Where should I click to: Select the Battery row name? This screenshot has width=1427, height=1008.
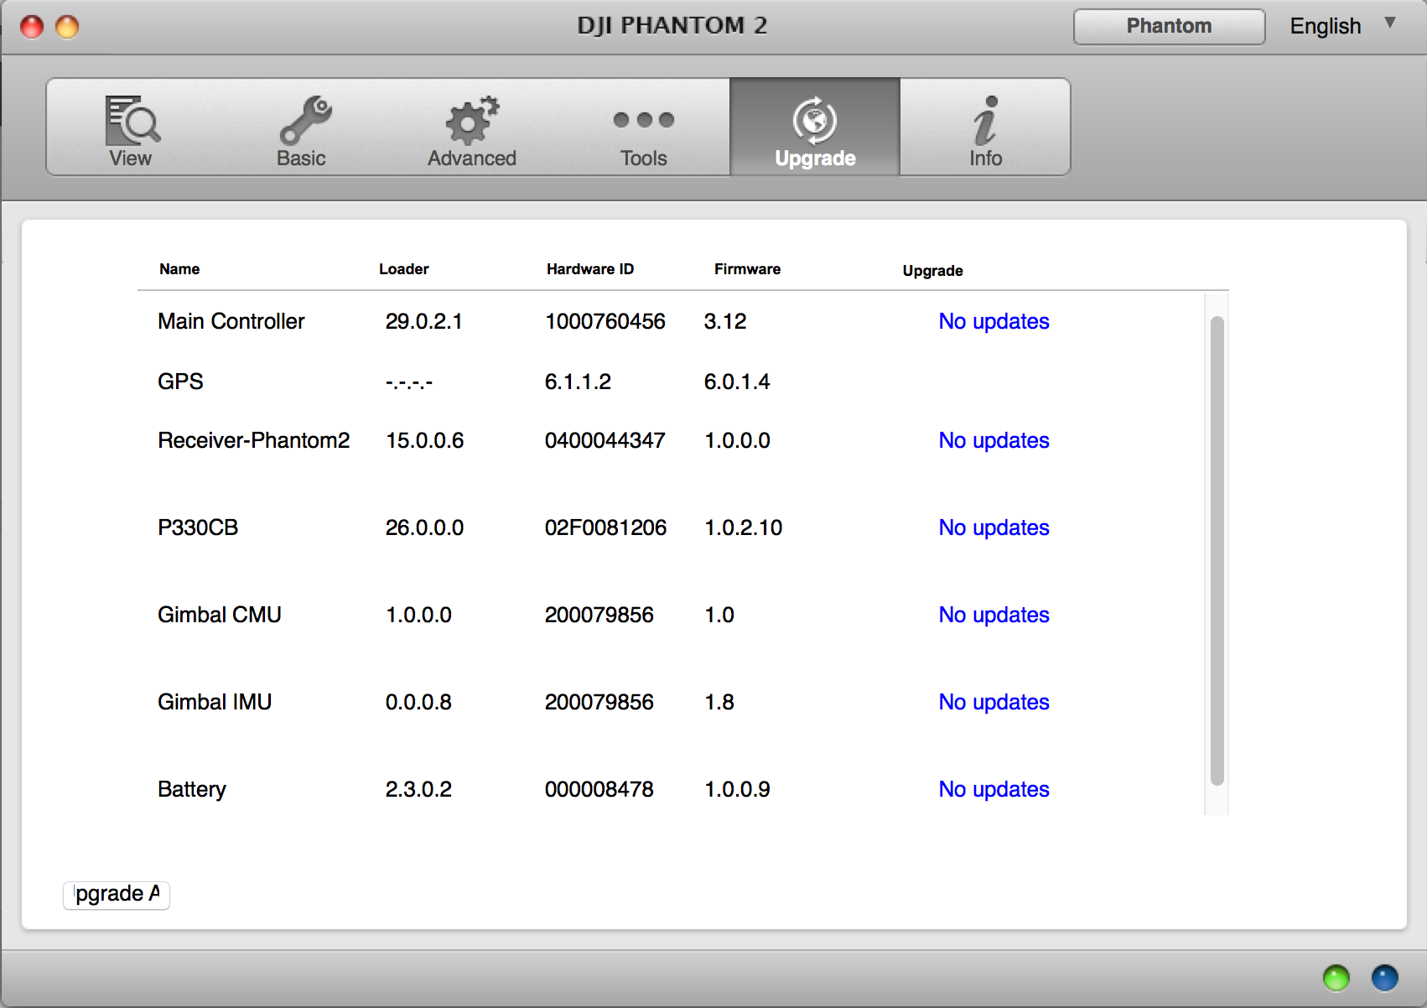[x=192, y=789]
